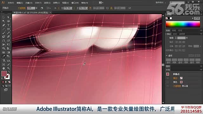Toggle constrain width and height link icon
The width and height of the screenshot is (203, 114).
[x=107, y=8]
